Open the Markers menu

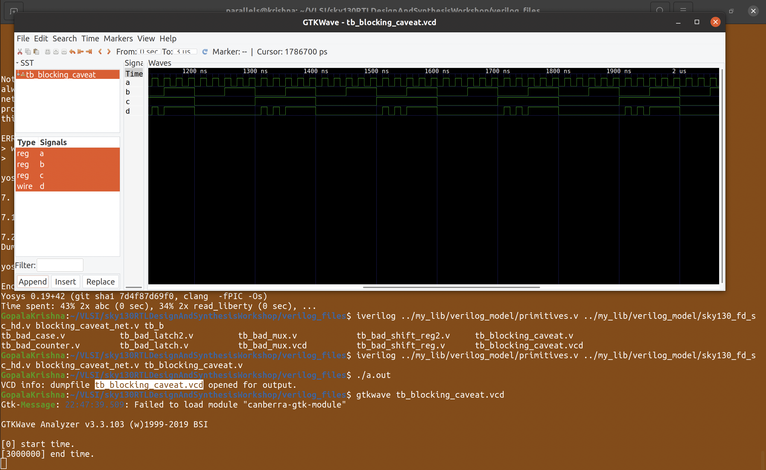pos(118,39)
